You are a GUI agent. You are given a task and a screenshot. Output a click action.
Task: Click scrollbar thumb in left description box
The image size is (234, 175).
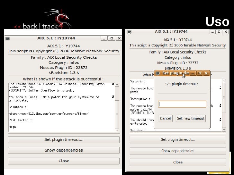tap(117, 114)
